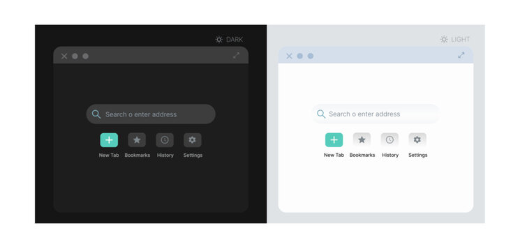
Task: Toggle the LIGHT theme sun switch
Action: (444, 39)
